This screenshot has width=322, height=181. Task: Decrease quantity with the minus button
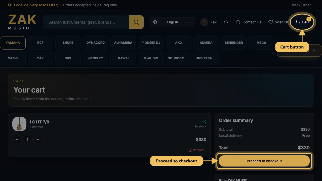tap(17, 140)
